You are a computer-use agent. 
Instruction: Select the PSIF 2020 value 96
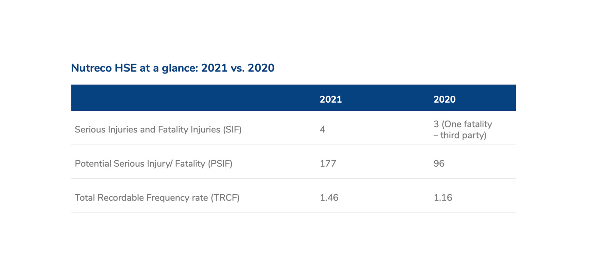click(439, 163)
